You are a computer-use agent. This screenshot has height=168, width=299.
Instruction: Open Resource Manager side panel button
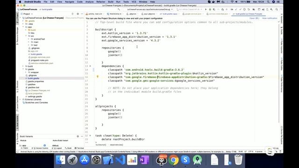(17, 36)
